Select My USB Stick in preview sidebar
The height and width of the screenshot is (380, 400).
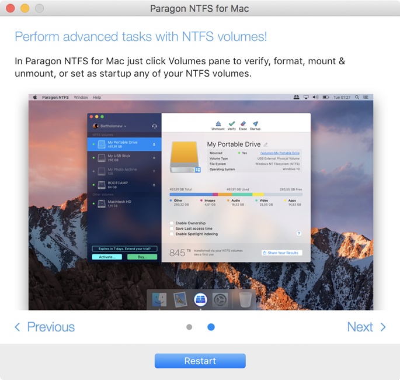pos(124,158)
